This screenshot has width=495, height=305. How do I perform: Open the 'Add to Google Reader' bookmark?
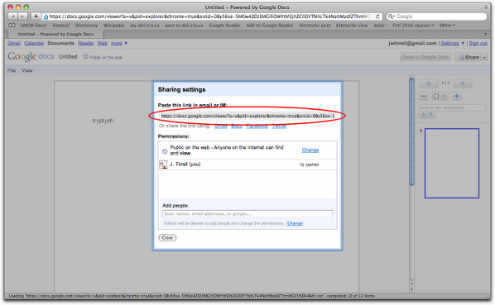[x=270, y=25]
